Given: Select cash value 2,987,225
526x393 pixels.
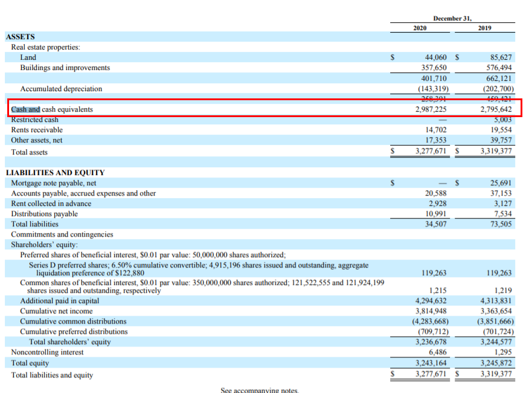Looking at the screenshot, I should [431, 109].
